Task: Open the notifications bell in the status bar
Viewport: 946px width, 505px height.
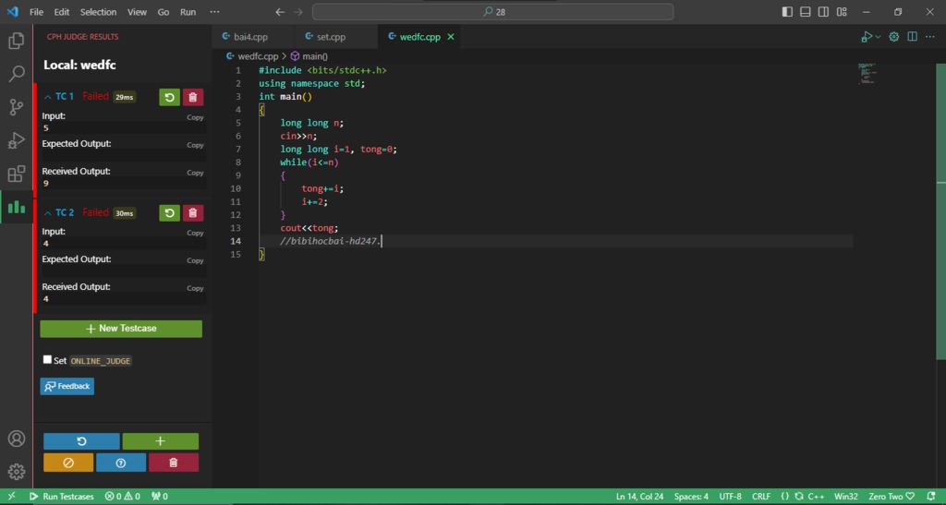Action: [x=931, y=497]
